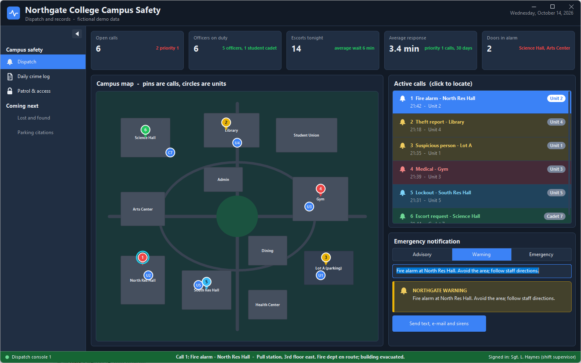
Task: Select Lost and found in sidebar
Action: pyautogui.click(x=43, y=118)
